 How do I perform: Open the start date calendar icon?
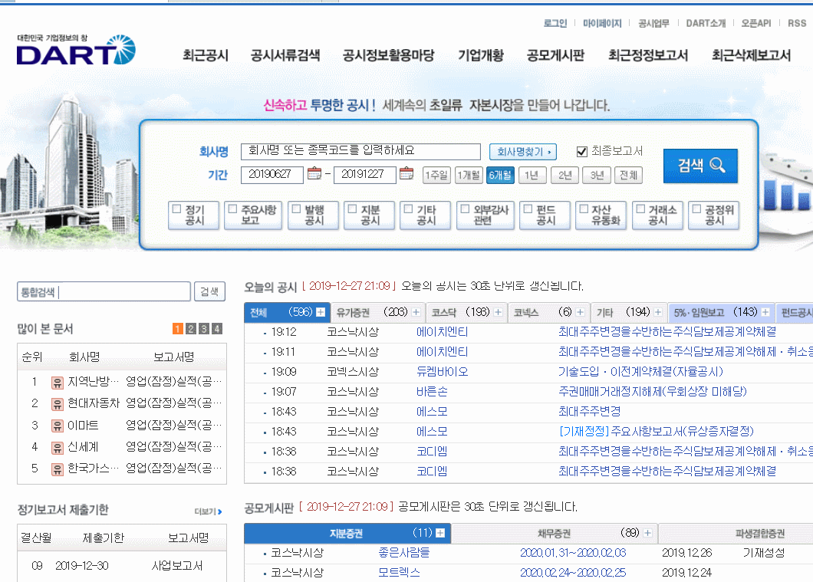(x=314, y=173)
